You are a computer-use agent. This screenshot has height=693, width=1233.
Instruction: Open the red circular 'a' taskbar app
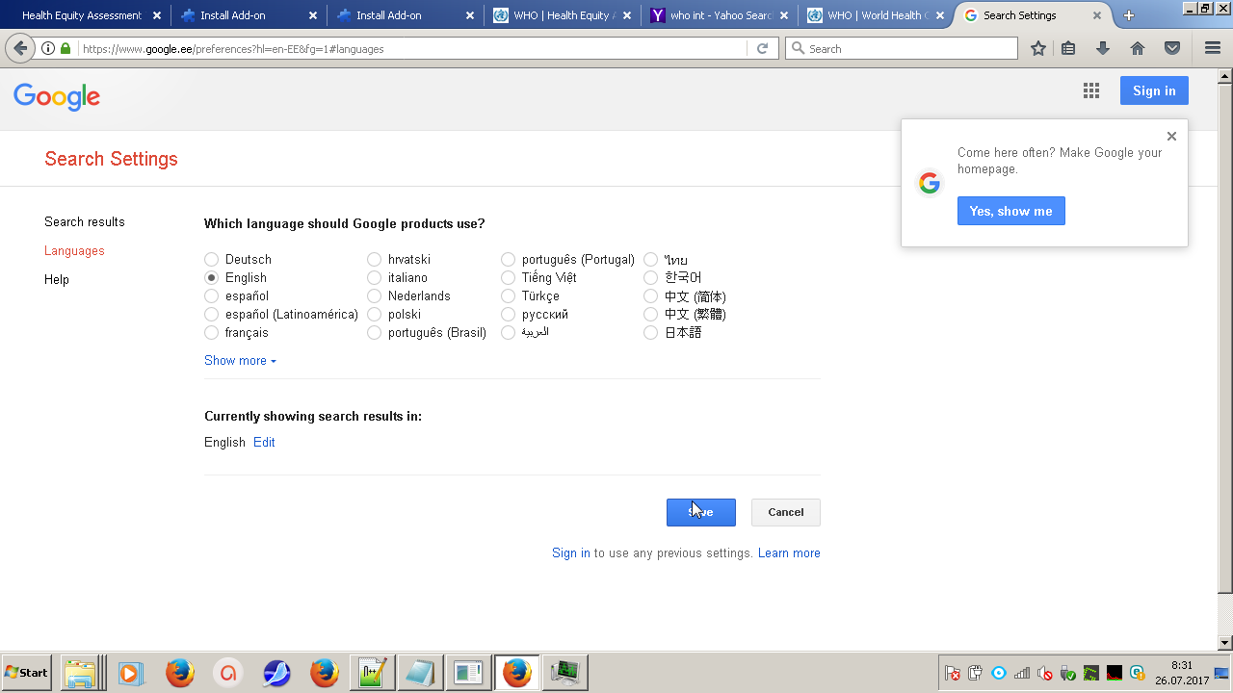[228, 672]
